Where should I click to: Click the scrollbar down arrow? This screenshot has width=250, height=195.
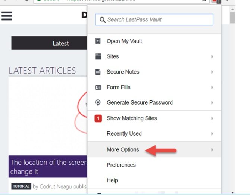[232, 192]
